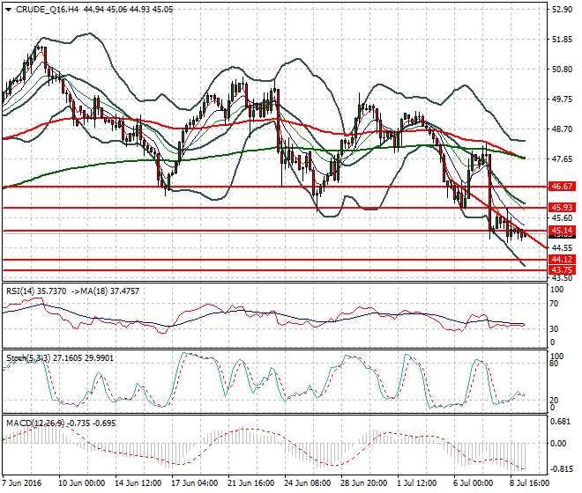
Task: Click the 50.80 price scale value
Action: (562, 70)
